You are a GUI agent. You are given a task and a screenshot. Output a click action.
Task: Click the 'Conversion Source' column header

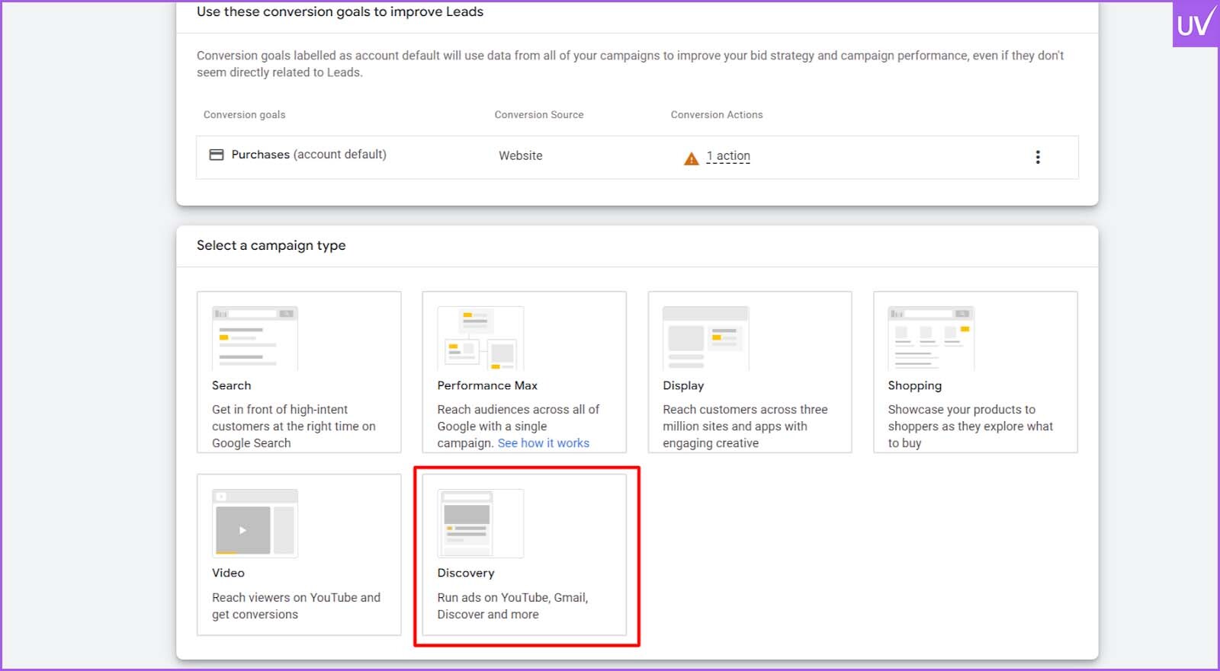point(539,115)
